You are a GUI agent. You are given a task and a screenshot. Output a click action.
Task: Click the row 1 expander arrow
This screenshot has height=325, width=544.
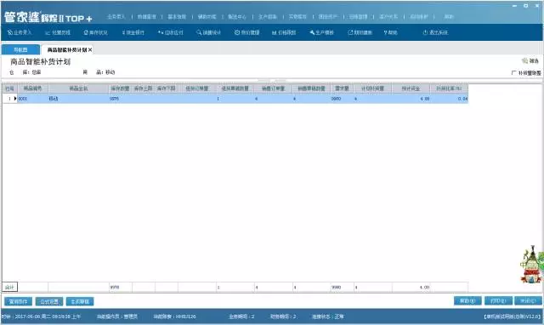(15, 99)
